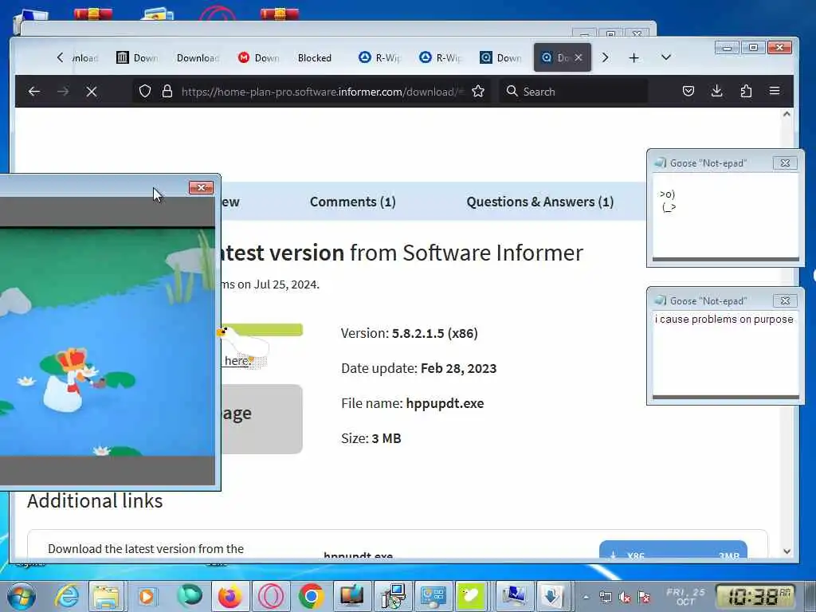Select the tab with building icon
The height and width of the screenshot is (612, 816).
[x=137, y=57]
